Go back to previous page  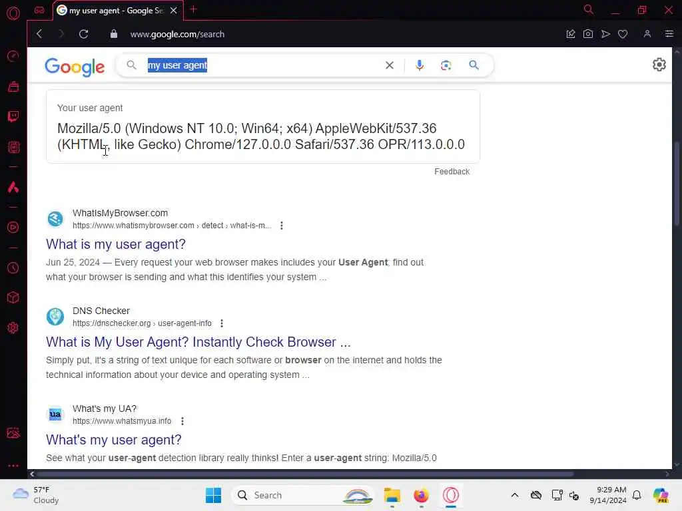pyautogui.click(x=39, y=34)
